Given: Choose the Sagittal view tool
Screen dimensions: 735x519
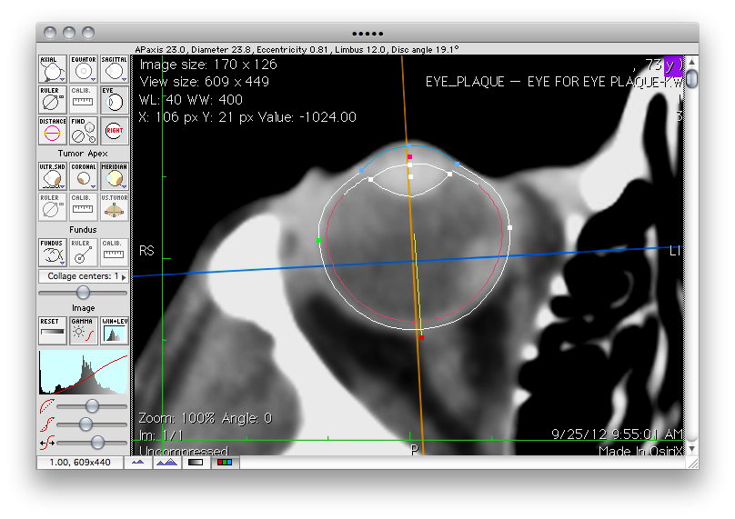Looking at the screenshot, I should [x=115, y=69].
